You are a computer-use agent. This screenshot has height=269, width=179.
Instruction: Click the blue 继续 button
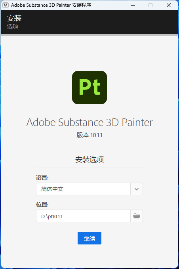point(89,238)
